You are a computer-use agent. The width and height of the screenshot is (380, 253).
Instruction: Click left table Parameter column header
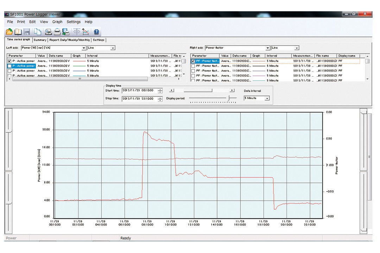[x=21, y=56]
